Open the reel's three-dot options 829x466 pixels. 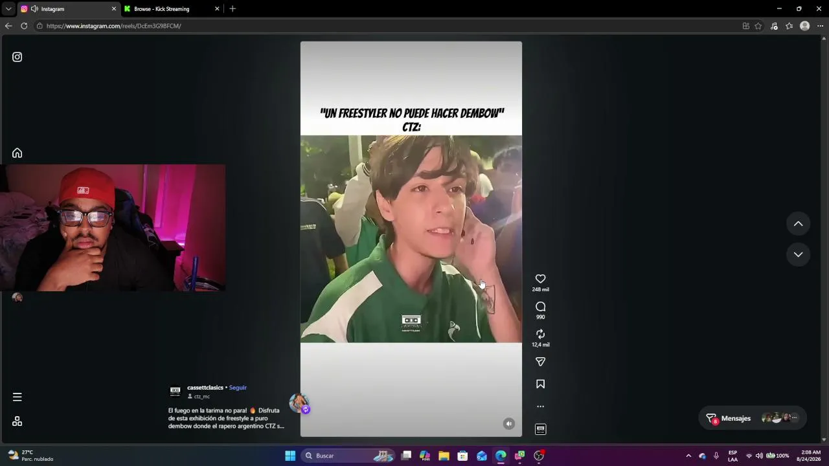[x=540, y=406]
